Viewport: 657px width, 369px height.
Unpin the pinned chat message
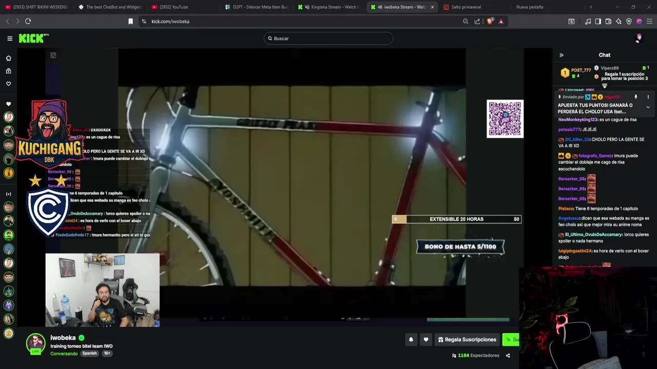tap(635, 97)
